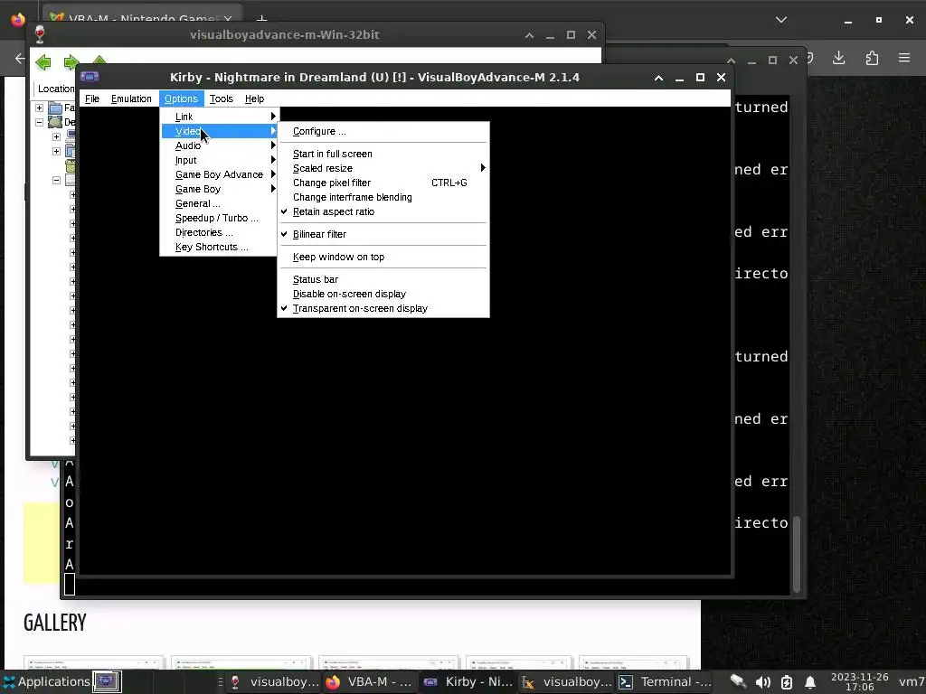This screenshot has width=926, height=694.
Task: Open Speedup / Turbo ... settings
Action: coord(219,218)
